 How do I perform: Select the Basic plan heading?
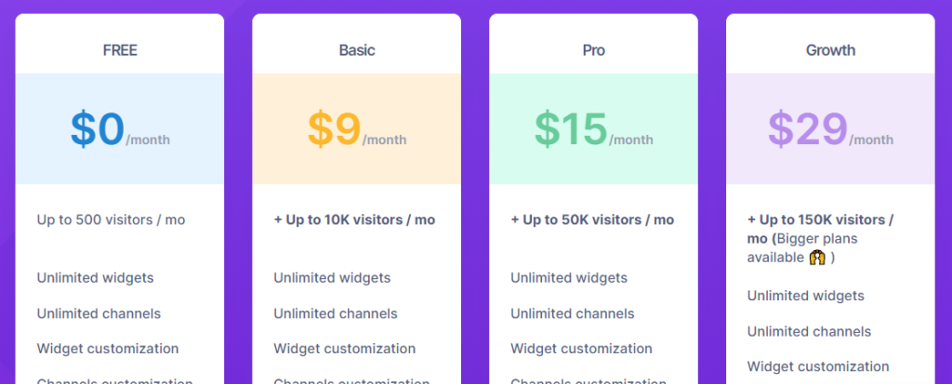click(x=357, y=50)
